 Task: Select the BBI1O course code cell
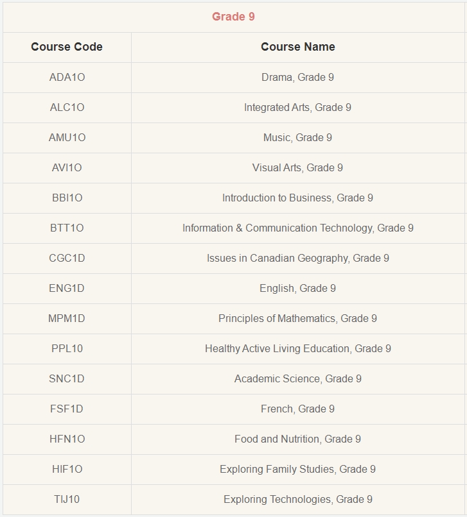tap(67, 198)
